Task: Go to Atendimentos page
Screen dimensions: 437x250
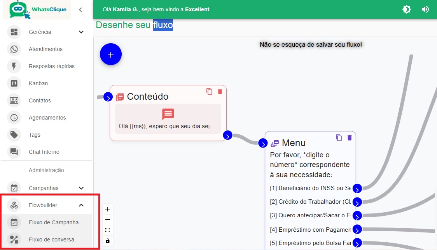Action: 45,49
